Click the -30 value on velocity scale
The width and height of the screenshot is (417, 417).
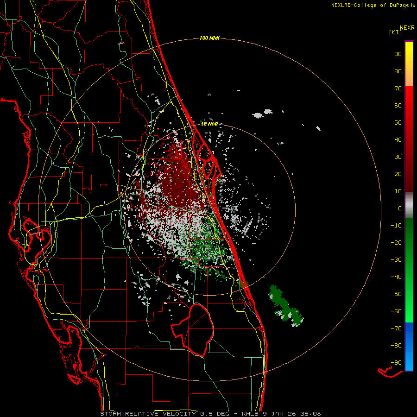396,260
